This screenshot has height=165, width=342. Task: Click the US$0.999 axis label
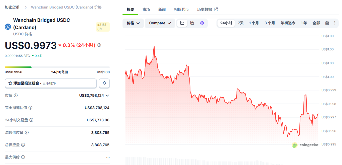click(x=329, y=90)
